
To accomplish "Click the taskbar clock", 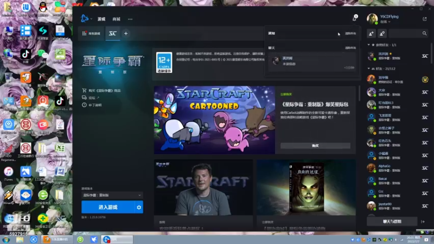I will click(413, 240).
